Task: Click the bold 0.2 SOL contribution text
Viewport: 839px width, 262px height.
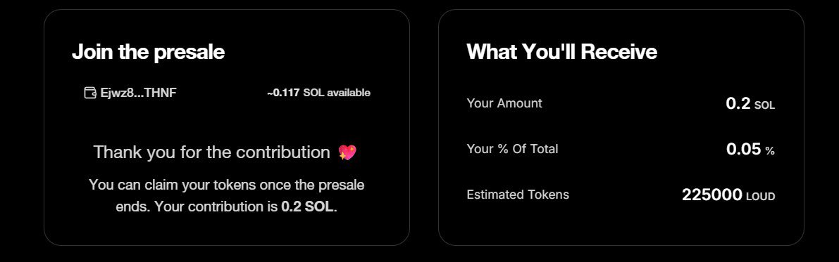Action: coord(308,207)
